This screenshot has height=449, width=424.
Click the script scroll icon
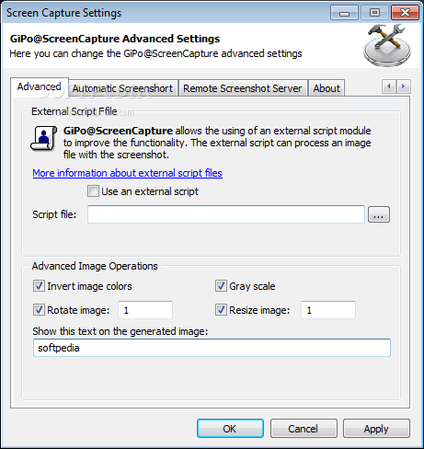coord(43,138)
